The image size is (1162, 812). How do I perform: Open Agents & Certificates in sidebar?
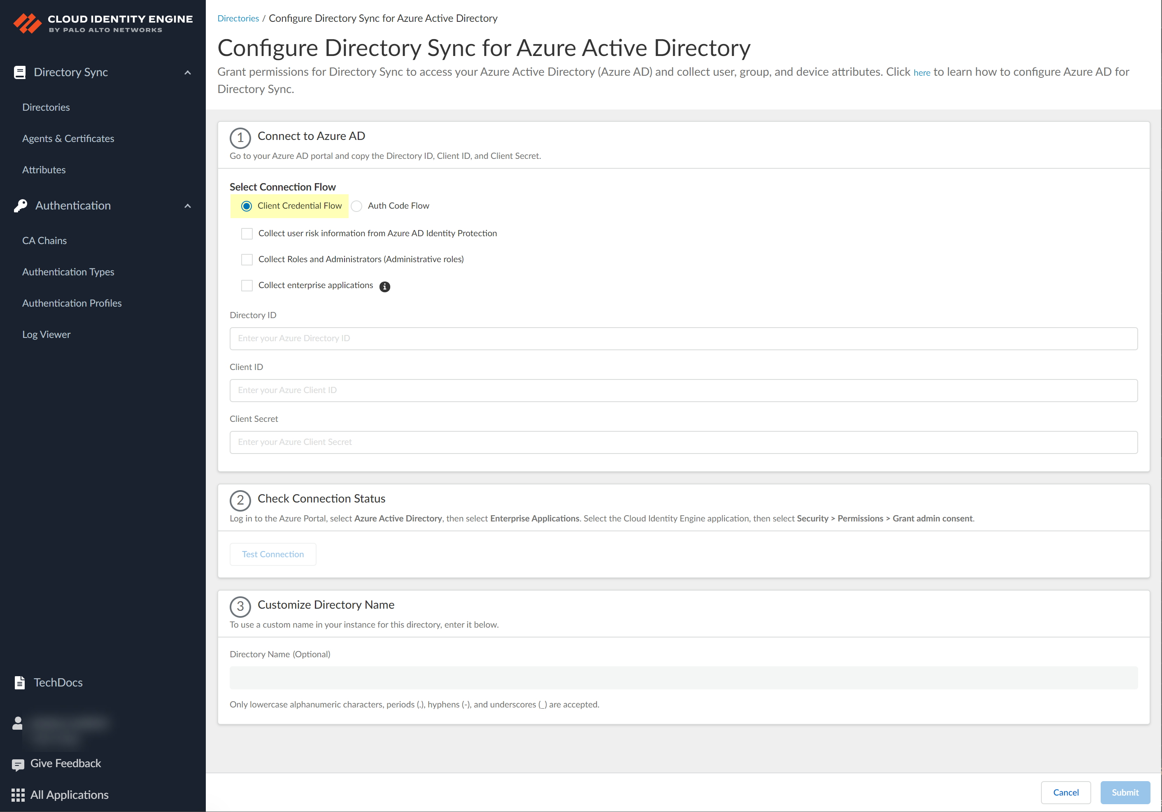tap(68, 139)
